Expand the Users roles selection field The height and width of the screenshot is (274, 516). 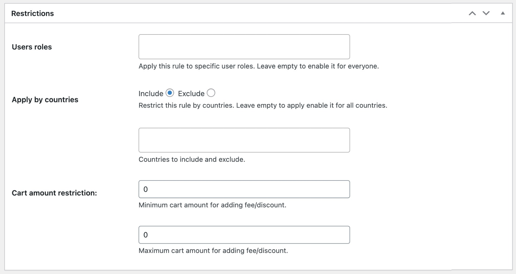click(244, 47)
